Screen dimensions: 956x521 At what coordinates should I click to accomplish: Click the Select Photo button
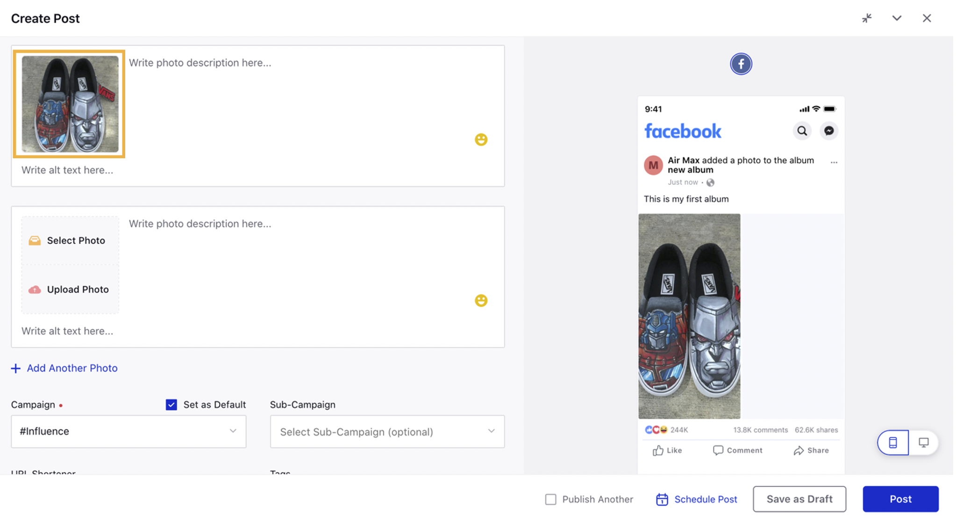coord(70,240)
